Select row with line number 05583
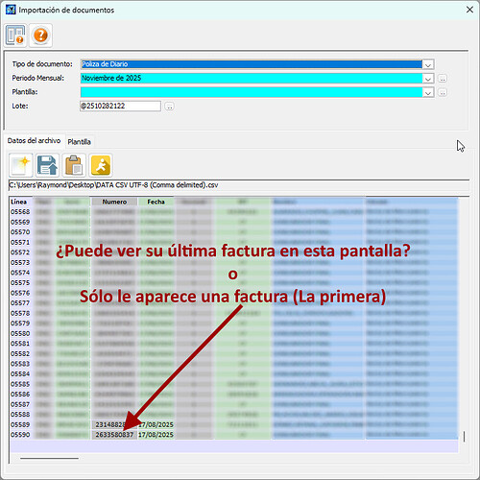 pos(233,364)
